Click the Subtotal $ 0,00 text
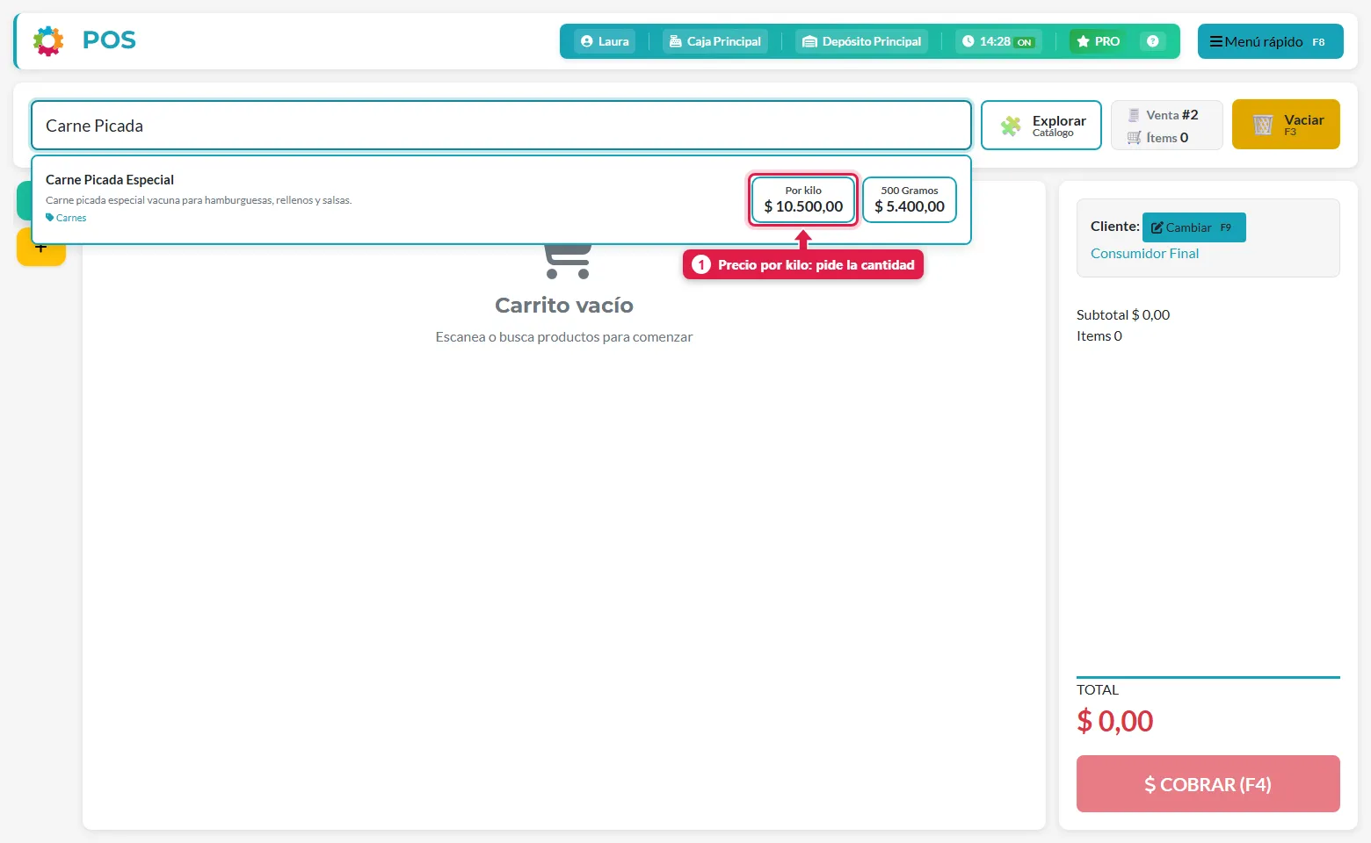Viewport: 1371px width, 843px height. pos(1123,315)
